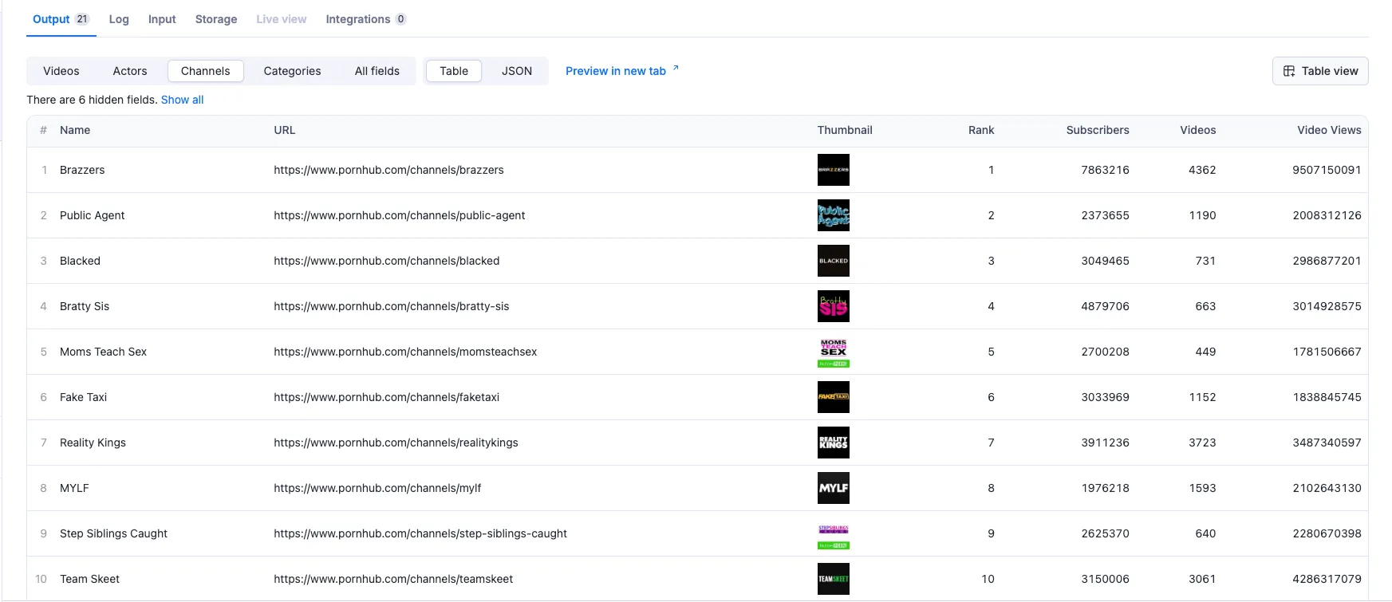Click the Fake Taxi name cell
The width and height of the screenshot is (1392, 602).
click(x=83, y=397)
